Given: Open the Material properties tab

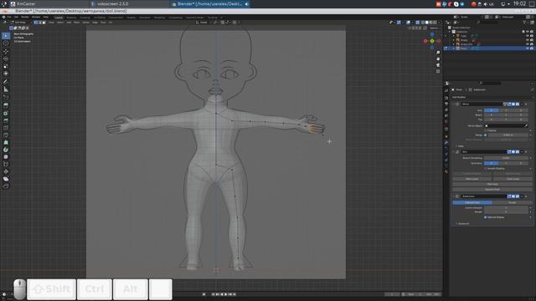Looking at the screenshot, I should (446, 171).
